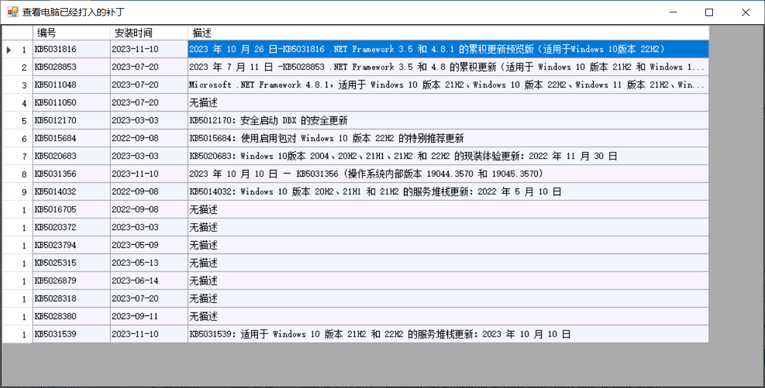Select the KB5023794 cell
The height and width of the screenshot is (388, 765).
pyautogui.click(x=71, y=245)
